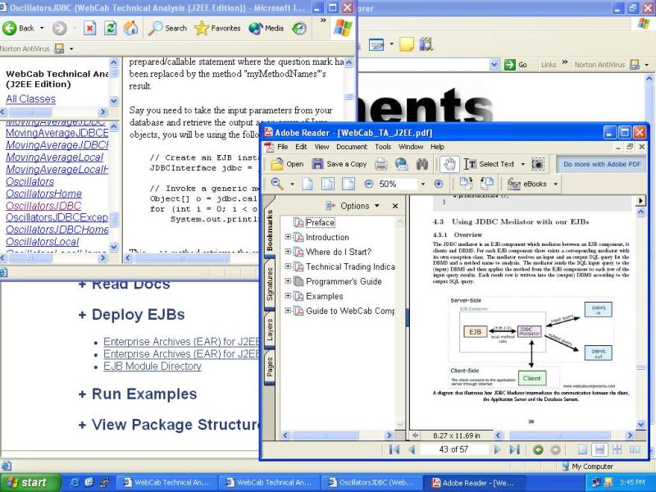Click the eBooks icon in the toolbar
This screenshot has width=656, height=492.
coord(514,184)
